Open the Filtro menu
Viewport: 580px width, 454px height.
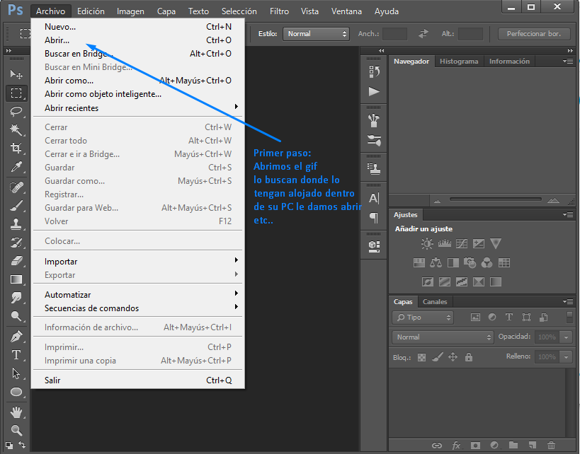279,11
